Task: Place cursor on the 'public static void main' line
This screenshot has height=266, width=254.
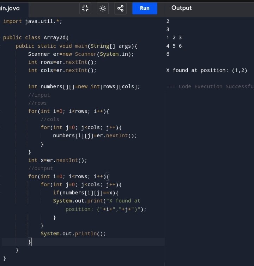Action: click(76, 46)
